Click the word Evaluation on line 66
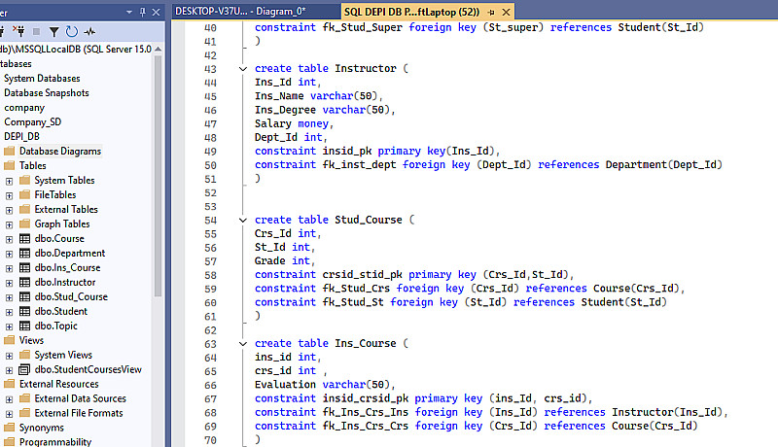778x447 pixels. [285, 385]
